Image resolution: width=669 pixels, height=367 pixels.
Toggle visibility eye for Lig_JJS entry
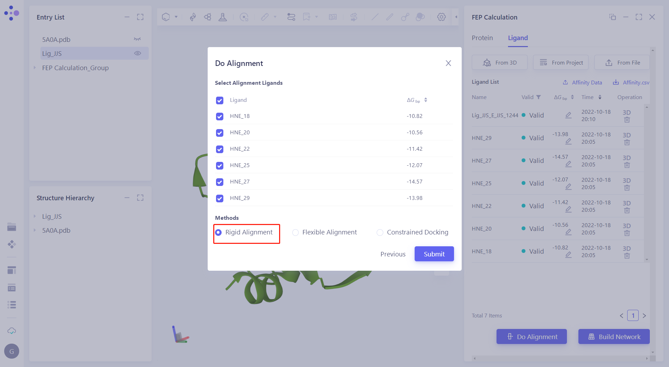pos(138,53)
